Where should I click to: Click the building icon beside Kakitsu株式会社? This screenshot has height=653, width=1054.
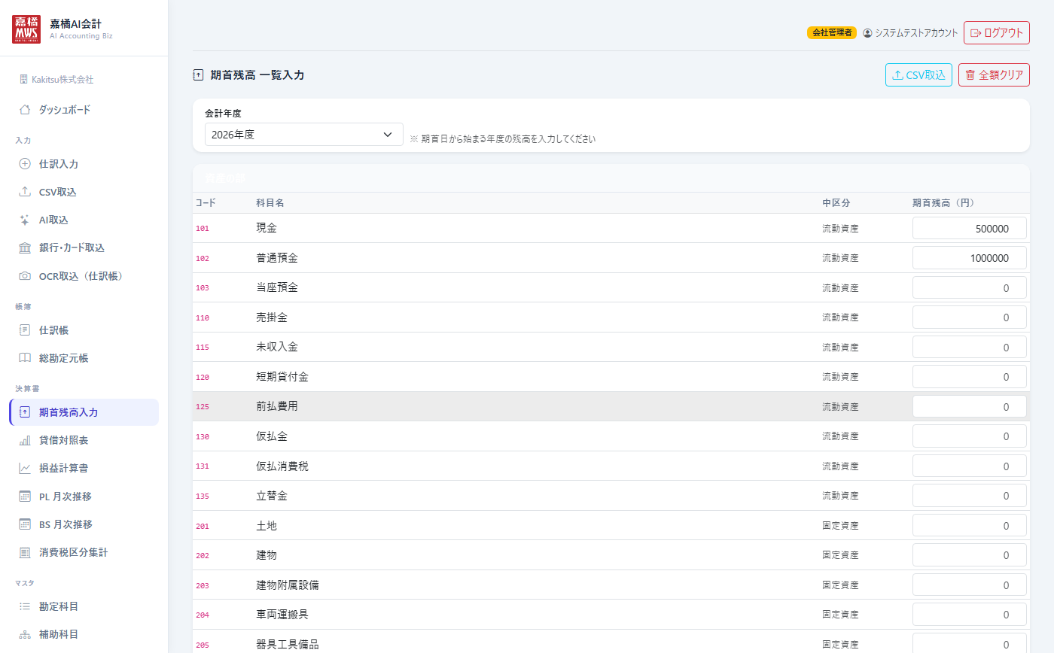[24, 79]
